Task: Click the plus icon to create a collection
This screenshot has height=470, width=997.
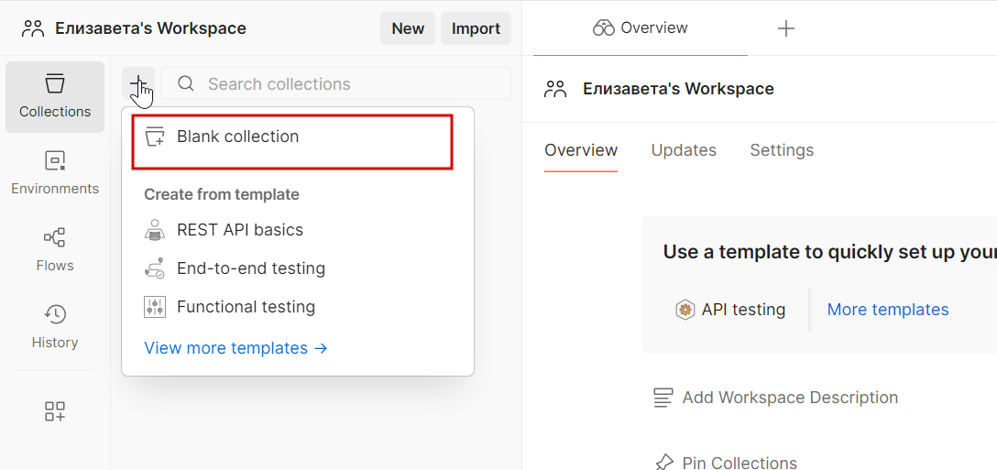Action: click(138, 84)
